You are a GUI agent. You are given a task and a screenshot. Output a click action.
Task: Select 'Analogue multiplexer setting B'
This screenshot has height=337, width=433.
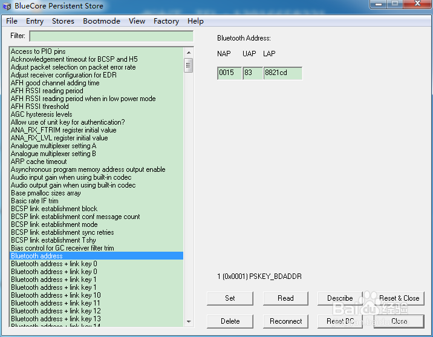tap(97, 154)
